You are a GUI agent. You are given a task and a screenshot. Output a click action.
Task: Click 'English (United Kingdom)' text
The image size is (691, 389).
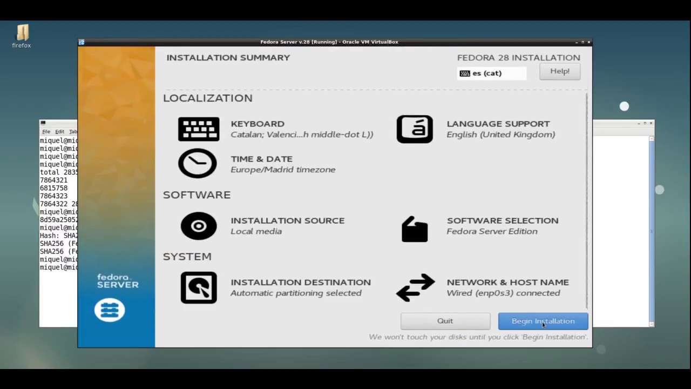pos(501,135)
